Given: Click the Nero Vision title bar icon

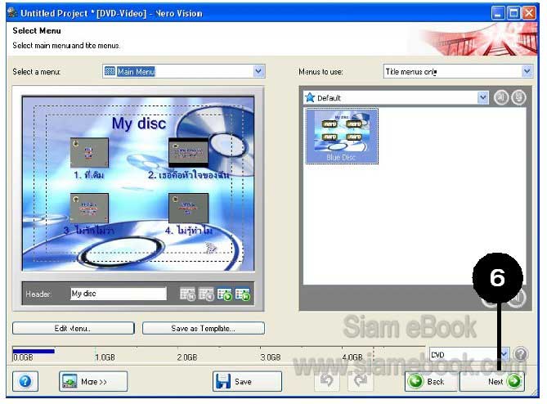Looking at the screenshot, I should pos(12,13).
